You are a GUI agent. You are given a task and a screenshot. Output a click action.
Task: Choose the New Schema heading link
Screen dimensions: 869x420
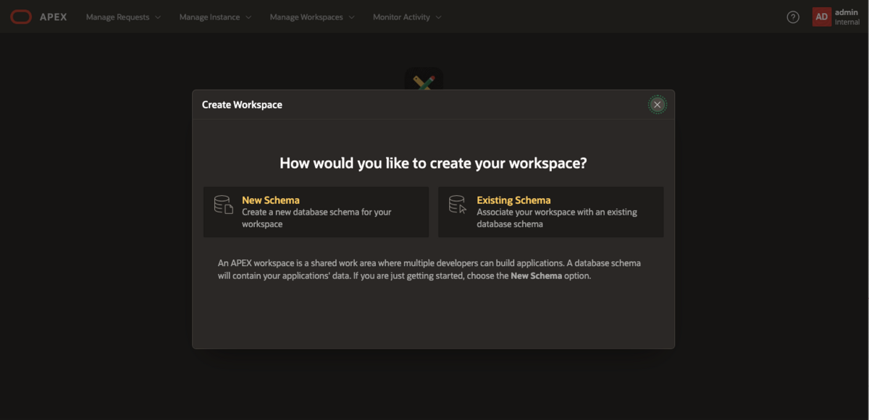coord(270,200)
